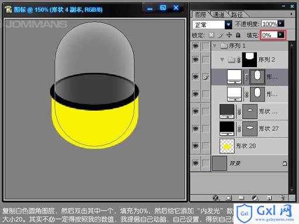Click the white fill thumbnail of selected layer
299x224 pixels.
coord(234,77)
